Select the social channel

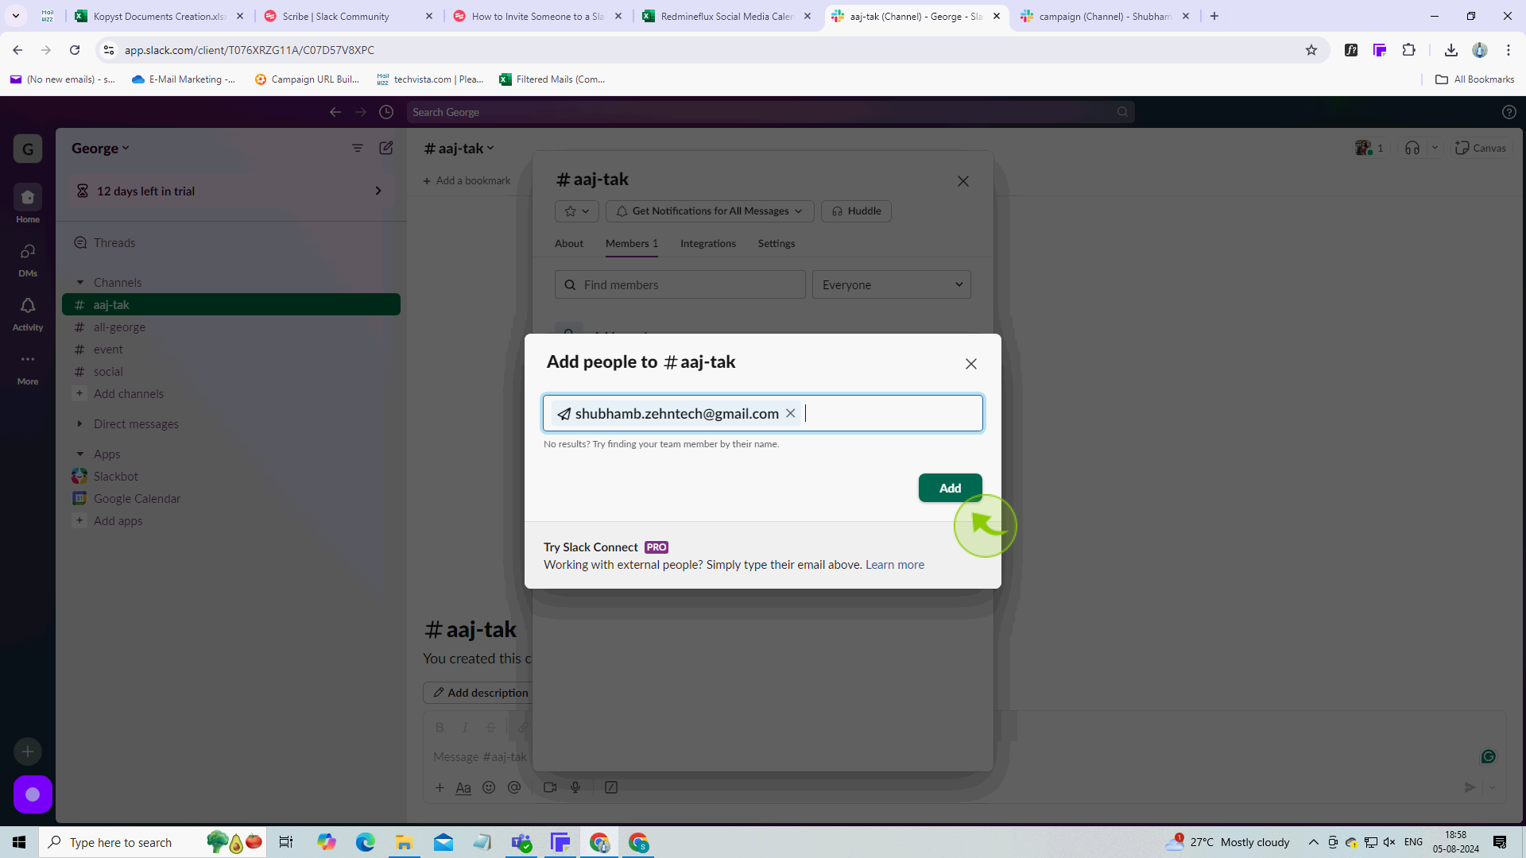click(x=108, y=372)
